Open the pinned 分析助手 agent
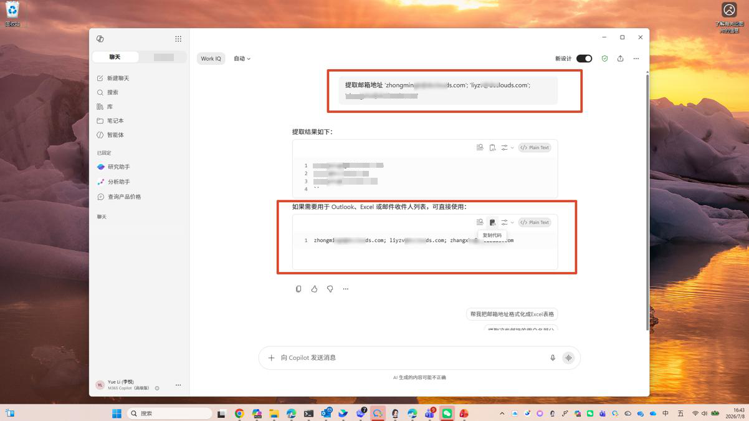Screen dimensions: 749x421 tap(113, 182)
